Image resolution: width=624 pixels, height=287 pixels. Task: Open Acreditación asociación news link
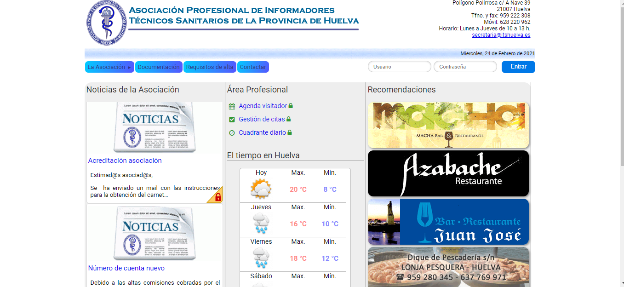pos(125,161)
